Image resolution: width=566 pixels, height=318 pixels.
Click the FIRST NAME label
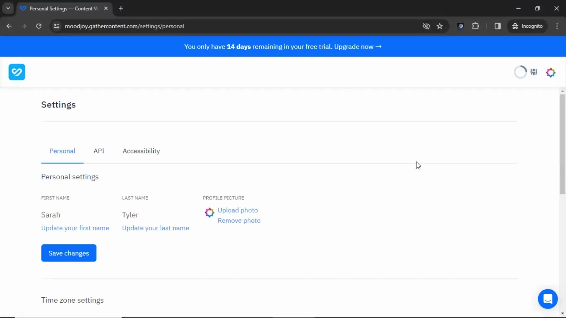click(x=55, y=198)
